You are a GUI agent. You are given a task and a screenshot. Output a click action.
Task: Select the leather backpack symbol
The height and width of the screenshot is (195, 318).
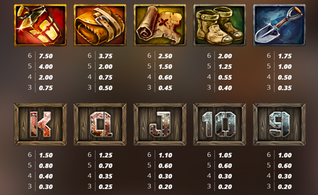(x=100, y=25)
